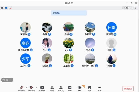Image resolution: width=139 pixels, height=92 pixels.
Task: Open the emoji reactions button in toolbar
Action: 90,89
